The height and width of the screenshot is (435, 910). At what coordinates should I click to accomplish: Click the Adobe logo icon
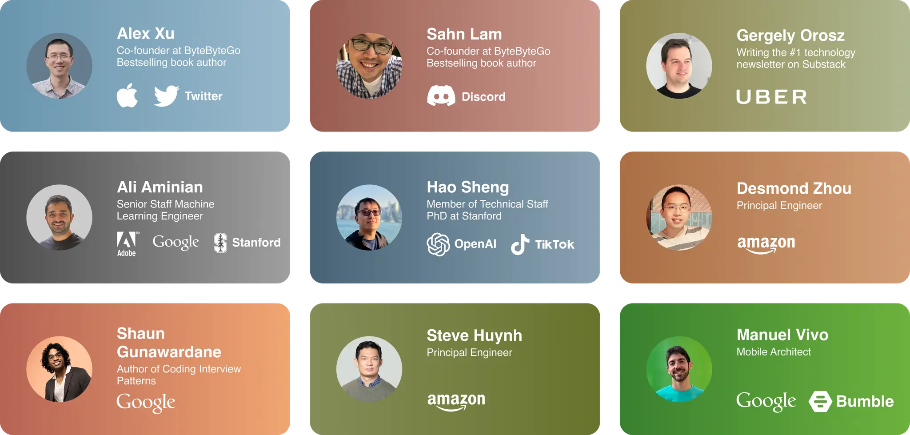[x=127, y=244]
